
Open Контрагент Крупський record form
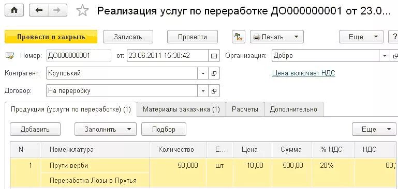[x=214, y=73]
